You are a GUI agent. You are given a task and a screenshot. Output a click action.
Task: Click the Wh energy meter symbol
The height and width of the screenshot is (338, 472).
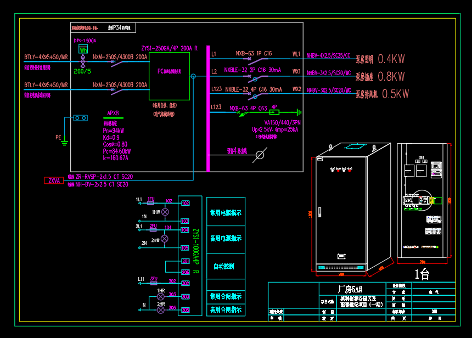coord(83,49)
